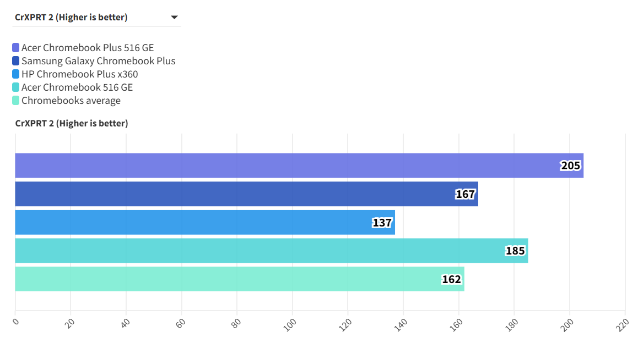Toggle Samsung Galaxy Chromebook Plus legend label
The image size is (638, 343).
(98, 61)
